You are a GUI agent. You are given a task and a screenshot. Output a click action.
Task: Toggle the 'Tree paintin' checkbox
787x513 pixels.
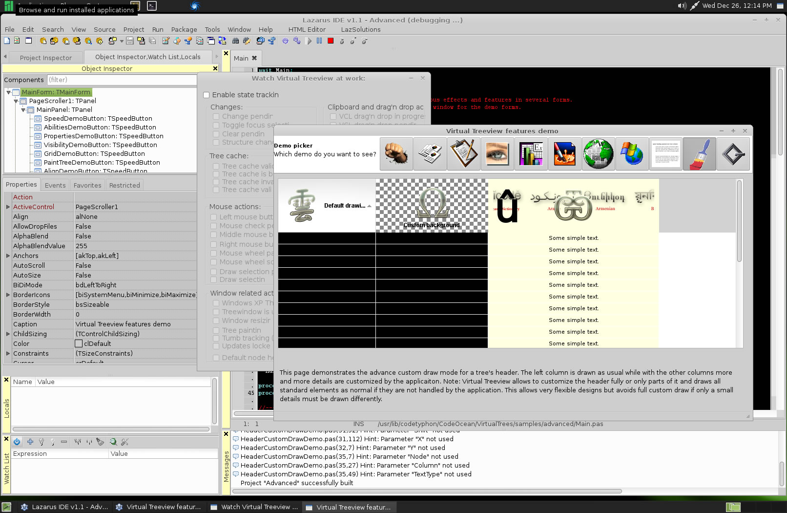click(x=216, y=330)
